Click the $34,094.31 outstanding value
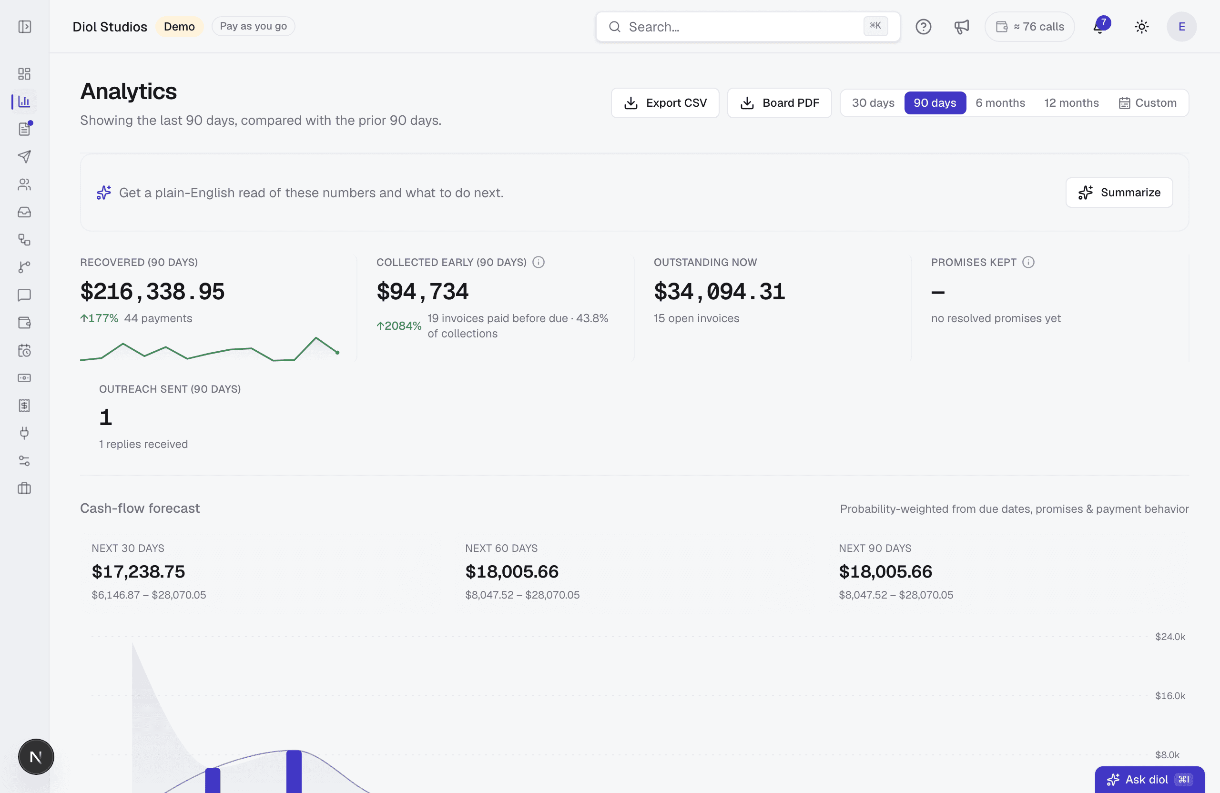Screen dimensions: 1220x793 coord(719,292)
